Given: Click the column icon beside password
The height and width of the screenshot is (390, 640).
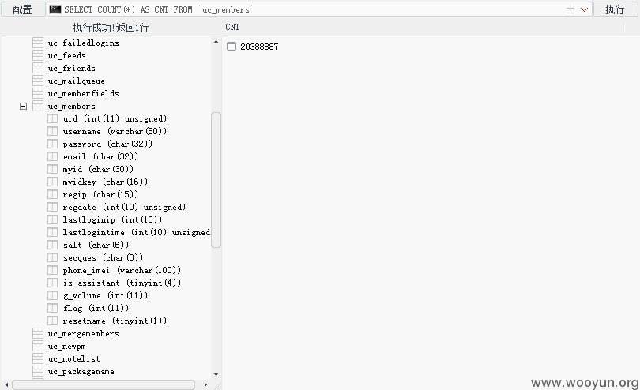Looking at the screenshot, I should (x=52, y=144).
